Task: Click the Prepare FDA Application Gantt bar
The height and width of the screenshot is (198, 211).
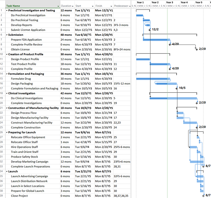Action: (156, 40)
